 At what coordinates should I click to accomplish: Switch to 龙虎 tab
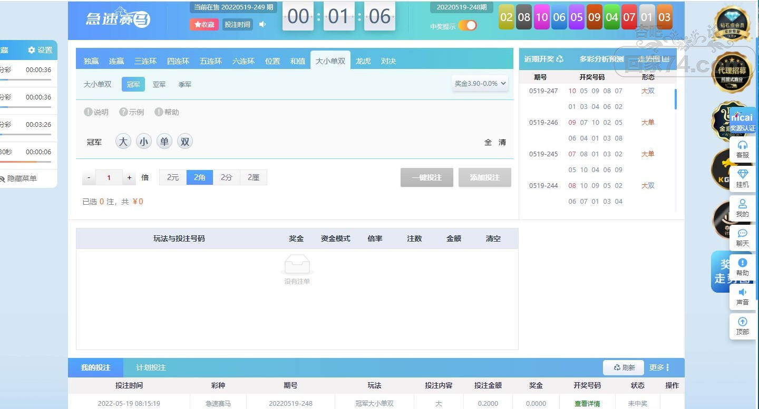[x=363, y=61]
